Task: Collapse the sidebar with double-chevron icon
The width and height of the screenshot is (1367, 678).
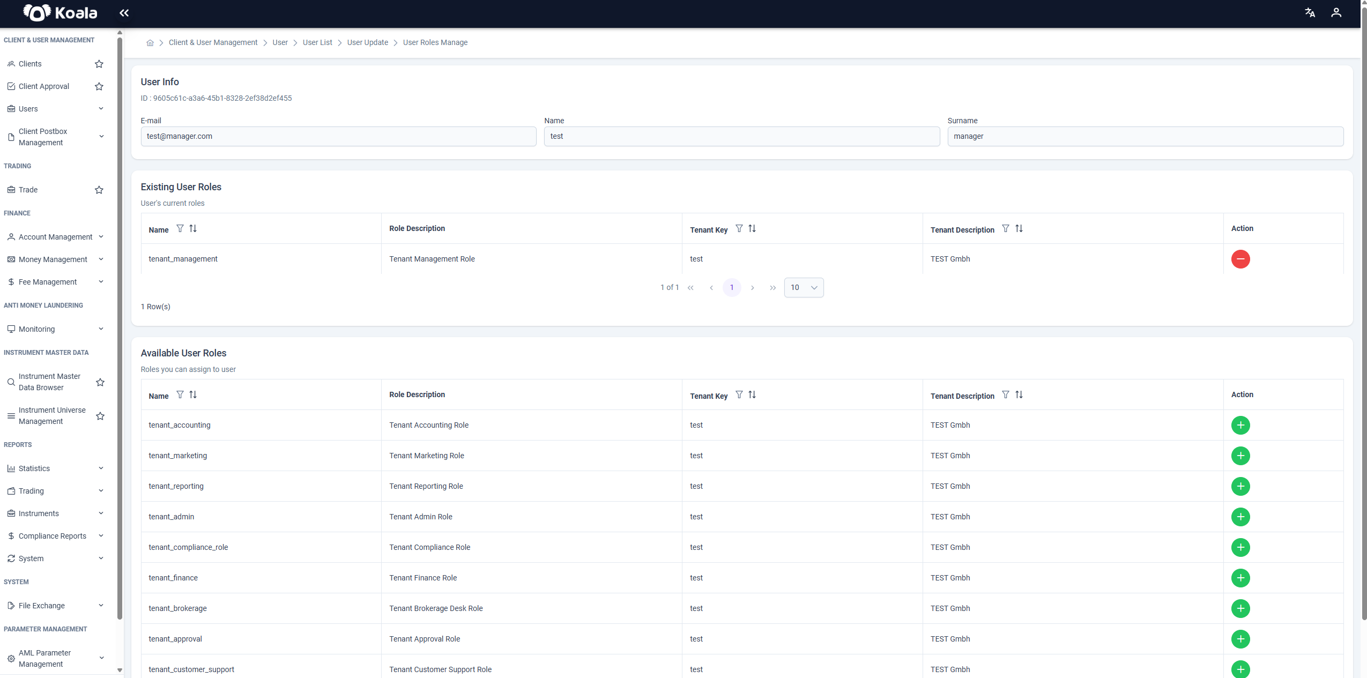Action: click(124, 13)
